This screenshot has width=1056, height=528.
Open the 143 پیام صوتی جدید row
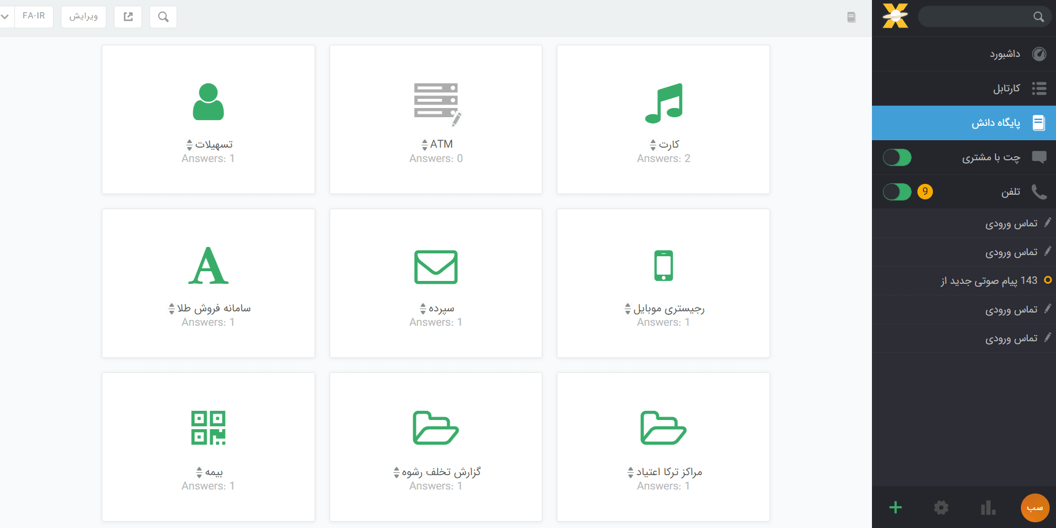[964, 281]
